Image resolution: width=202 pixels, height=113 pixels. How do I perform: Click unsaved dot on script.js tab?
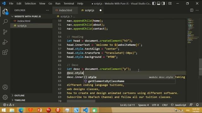[x=100, y=10]
